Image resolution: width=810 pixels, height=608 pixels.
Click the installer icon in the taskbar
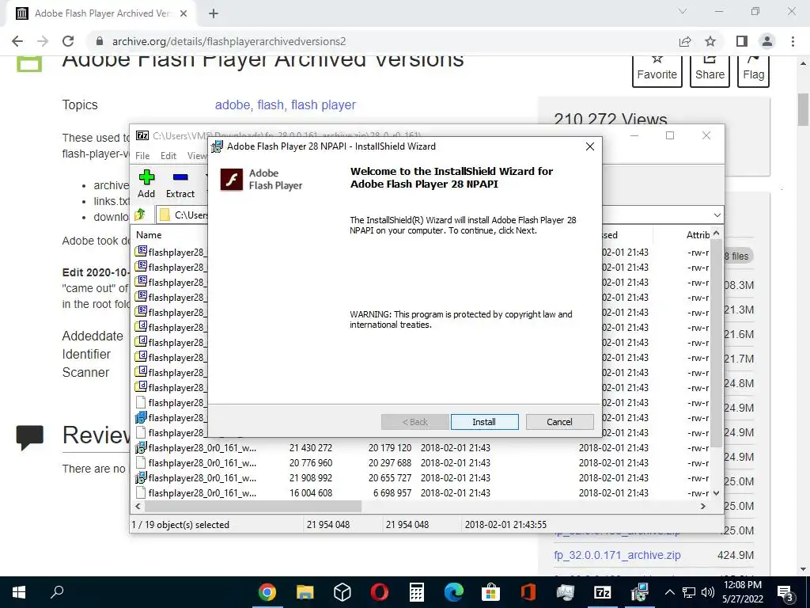coord(639,592)
